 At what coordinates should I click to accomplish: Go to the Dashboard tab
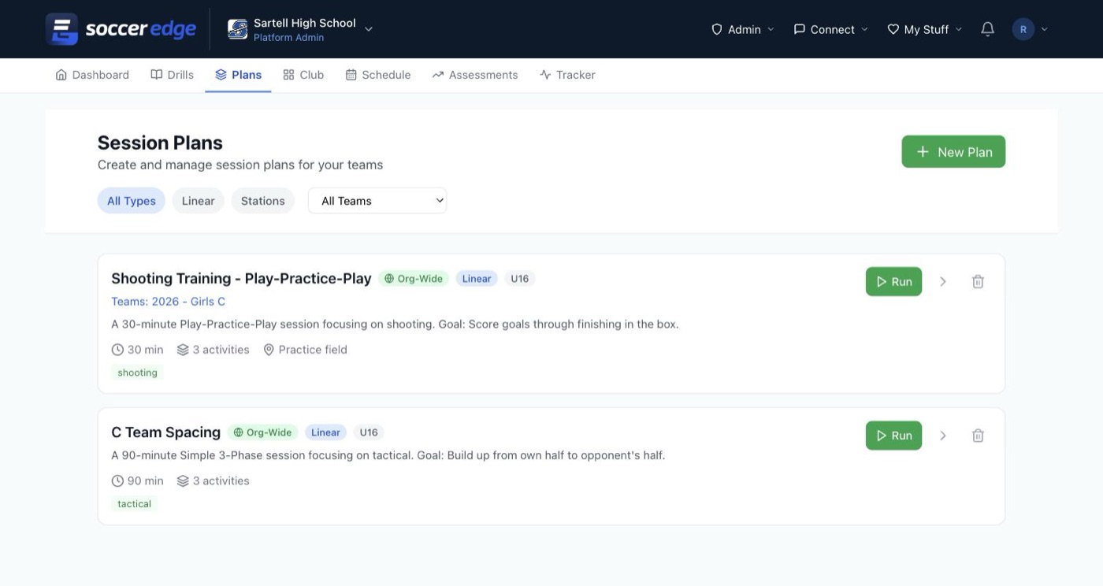(x=92, y=75)
